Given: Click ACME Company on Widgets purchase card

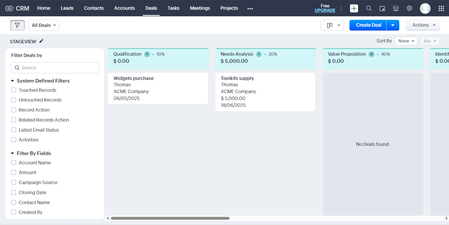Looking at the screenshot, I should coord(131,92).
